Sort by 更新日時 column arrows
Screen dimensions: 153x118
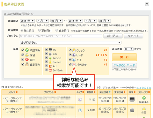point(124,92)
